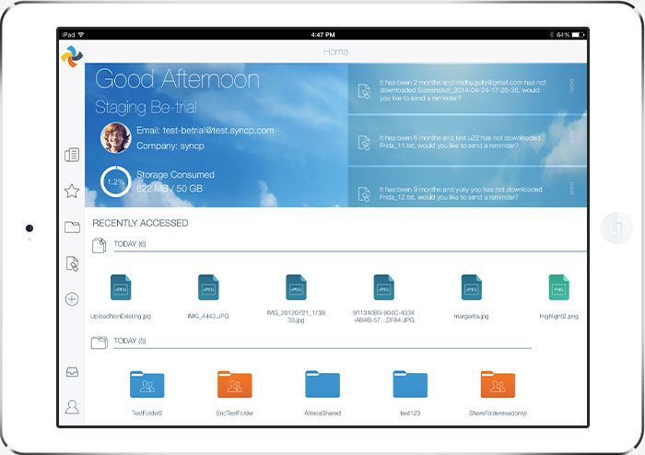Tap link icon on 6 months reminder
The width and height of the screenshot is (645, 455).
(364, 142)
